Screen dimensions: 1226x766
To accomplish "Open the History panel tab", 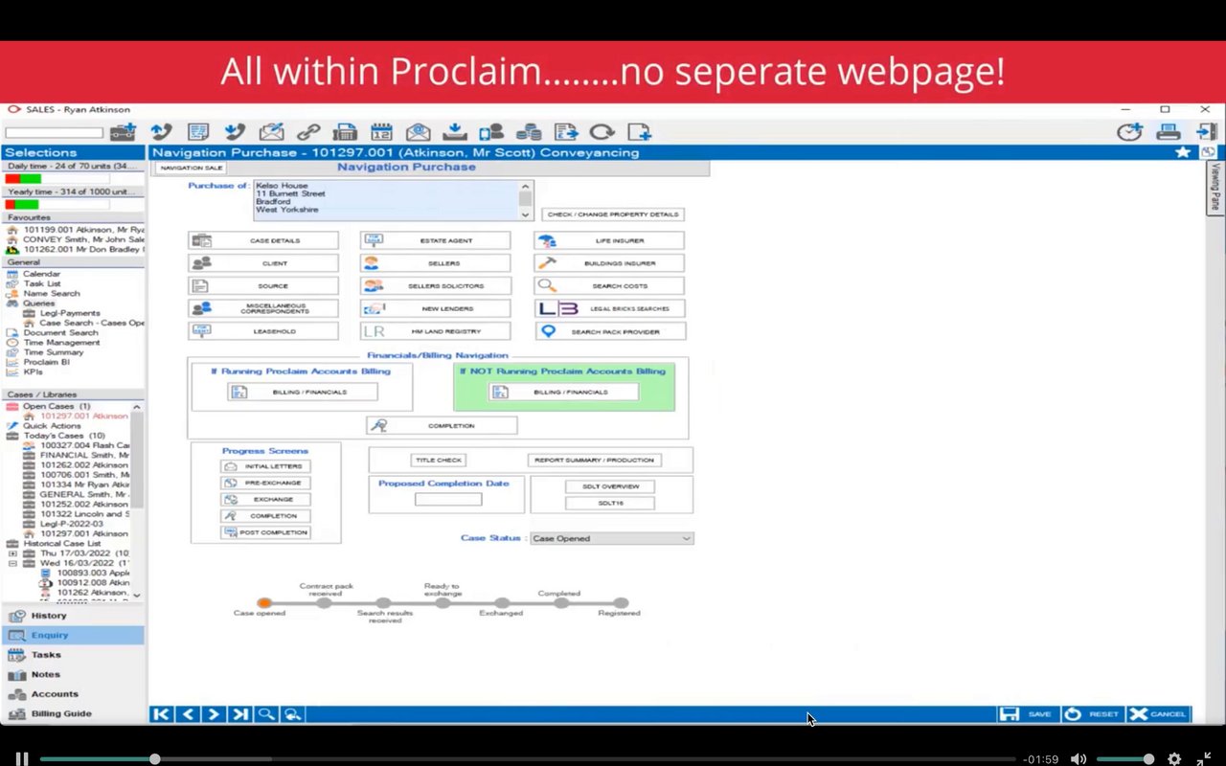I will tap(73, 616).
